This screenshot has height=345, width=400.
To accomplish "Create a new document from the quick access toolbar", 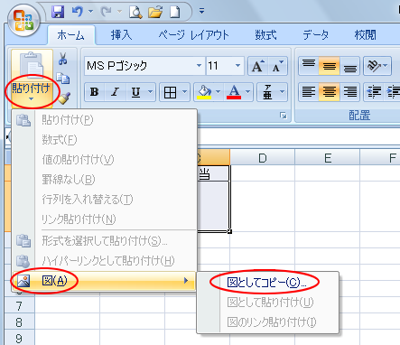I will (175, 12).
